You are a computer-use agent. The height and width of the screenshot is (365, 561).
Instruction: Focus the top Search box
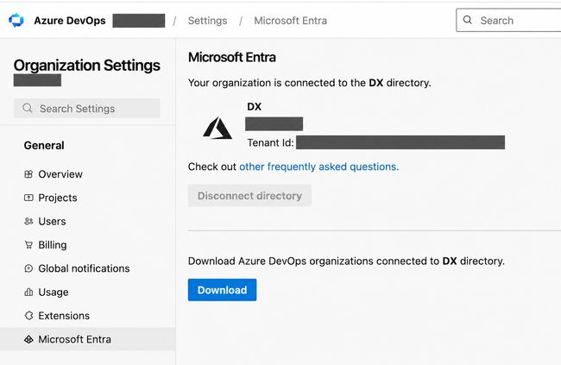coord(508,21)
